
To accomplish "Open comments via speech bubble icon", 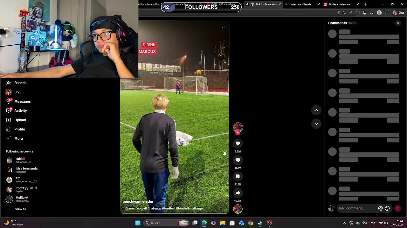I will point(238,160).
